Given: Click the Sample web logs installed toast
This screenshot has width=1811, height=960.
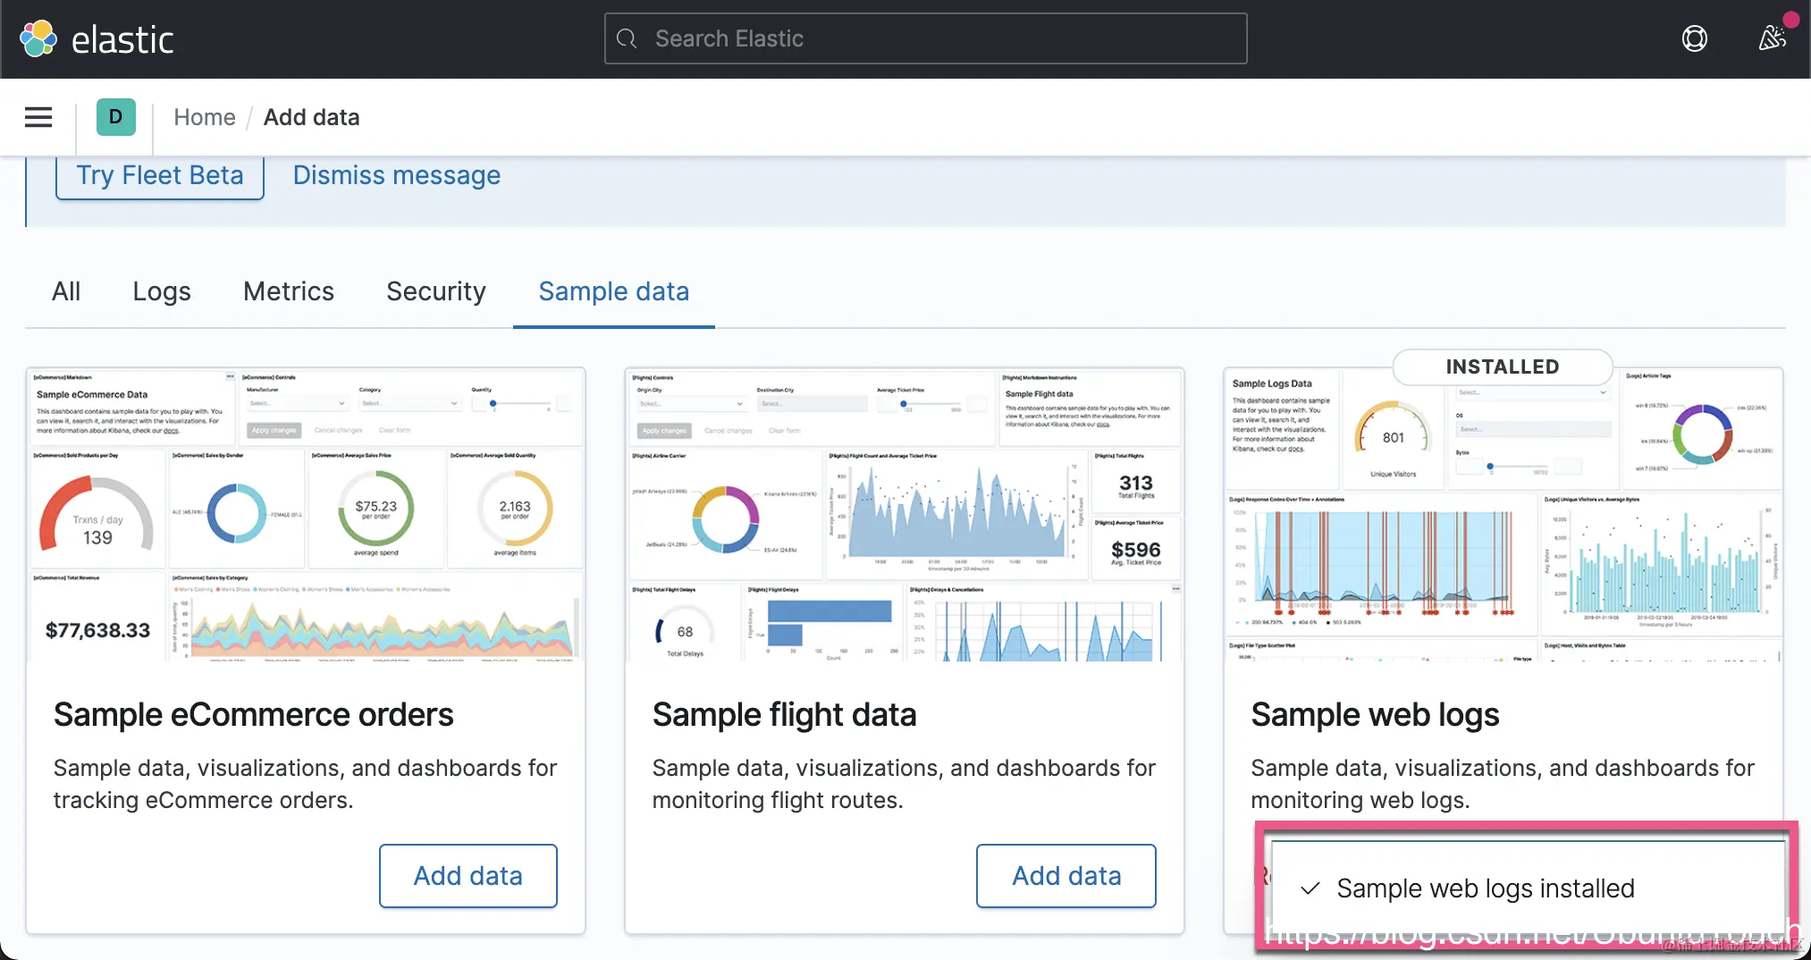Looking at the screenshot, I should (1529, 888).
